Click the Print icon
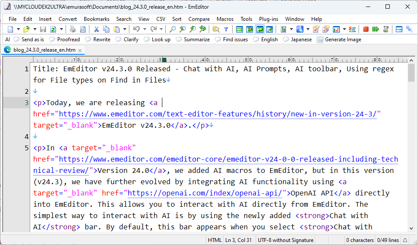418x245 pixels. (x=72, y=29)
